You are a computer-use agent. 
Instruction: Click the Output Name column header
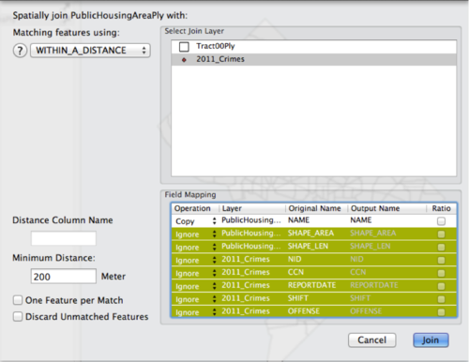tap(386, 208)
